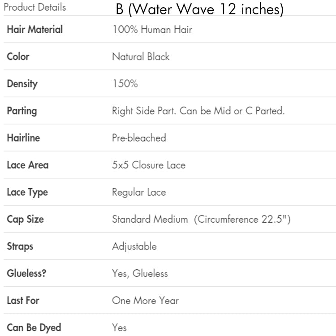Select the 5x5 Closure Lace value
Image resolution: width=336 pixels, height=336 pixels.
pyautogui.click(x=149, y=165)
